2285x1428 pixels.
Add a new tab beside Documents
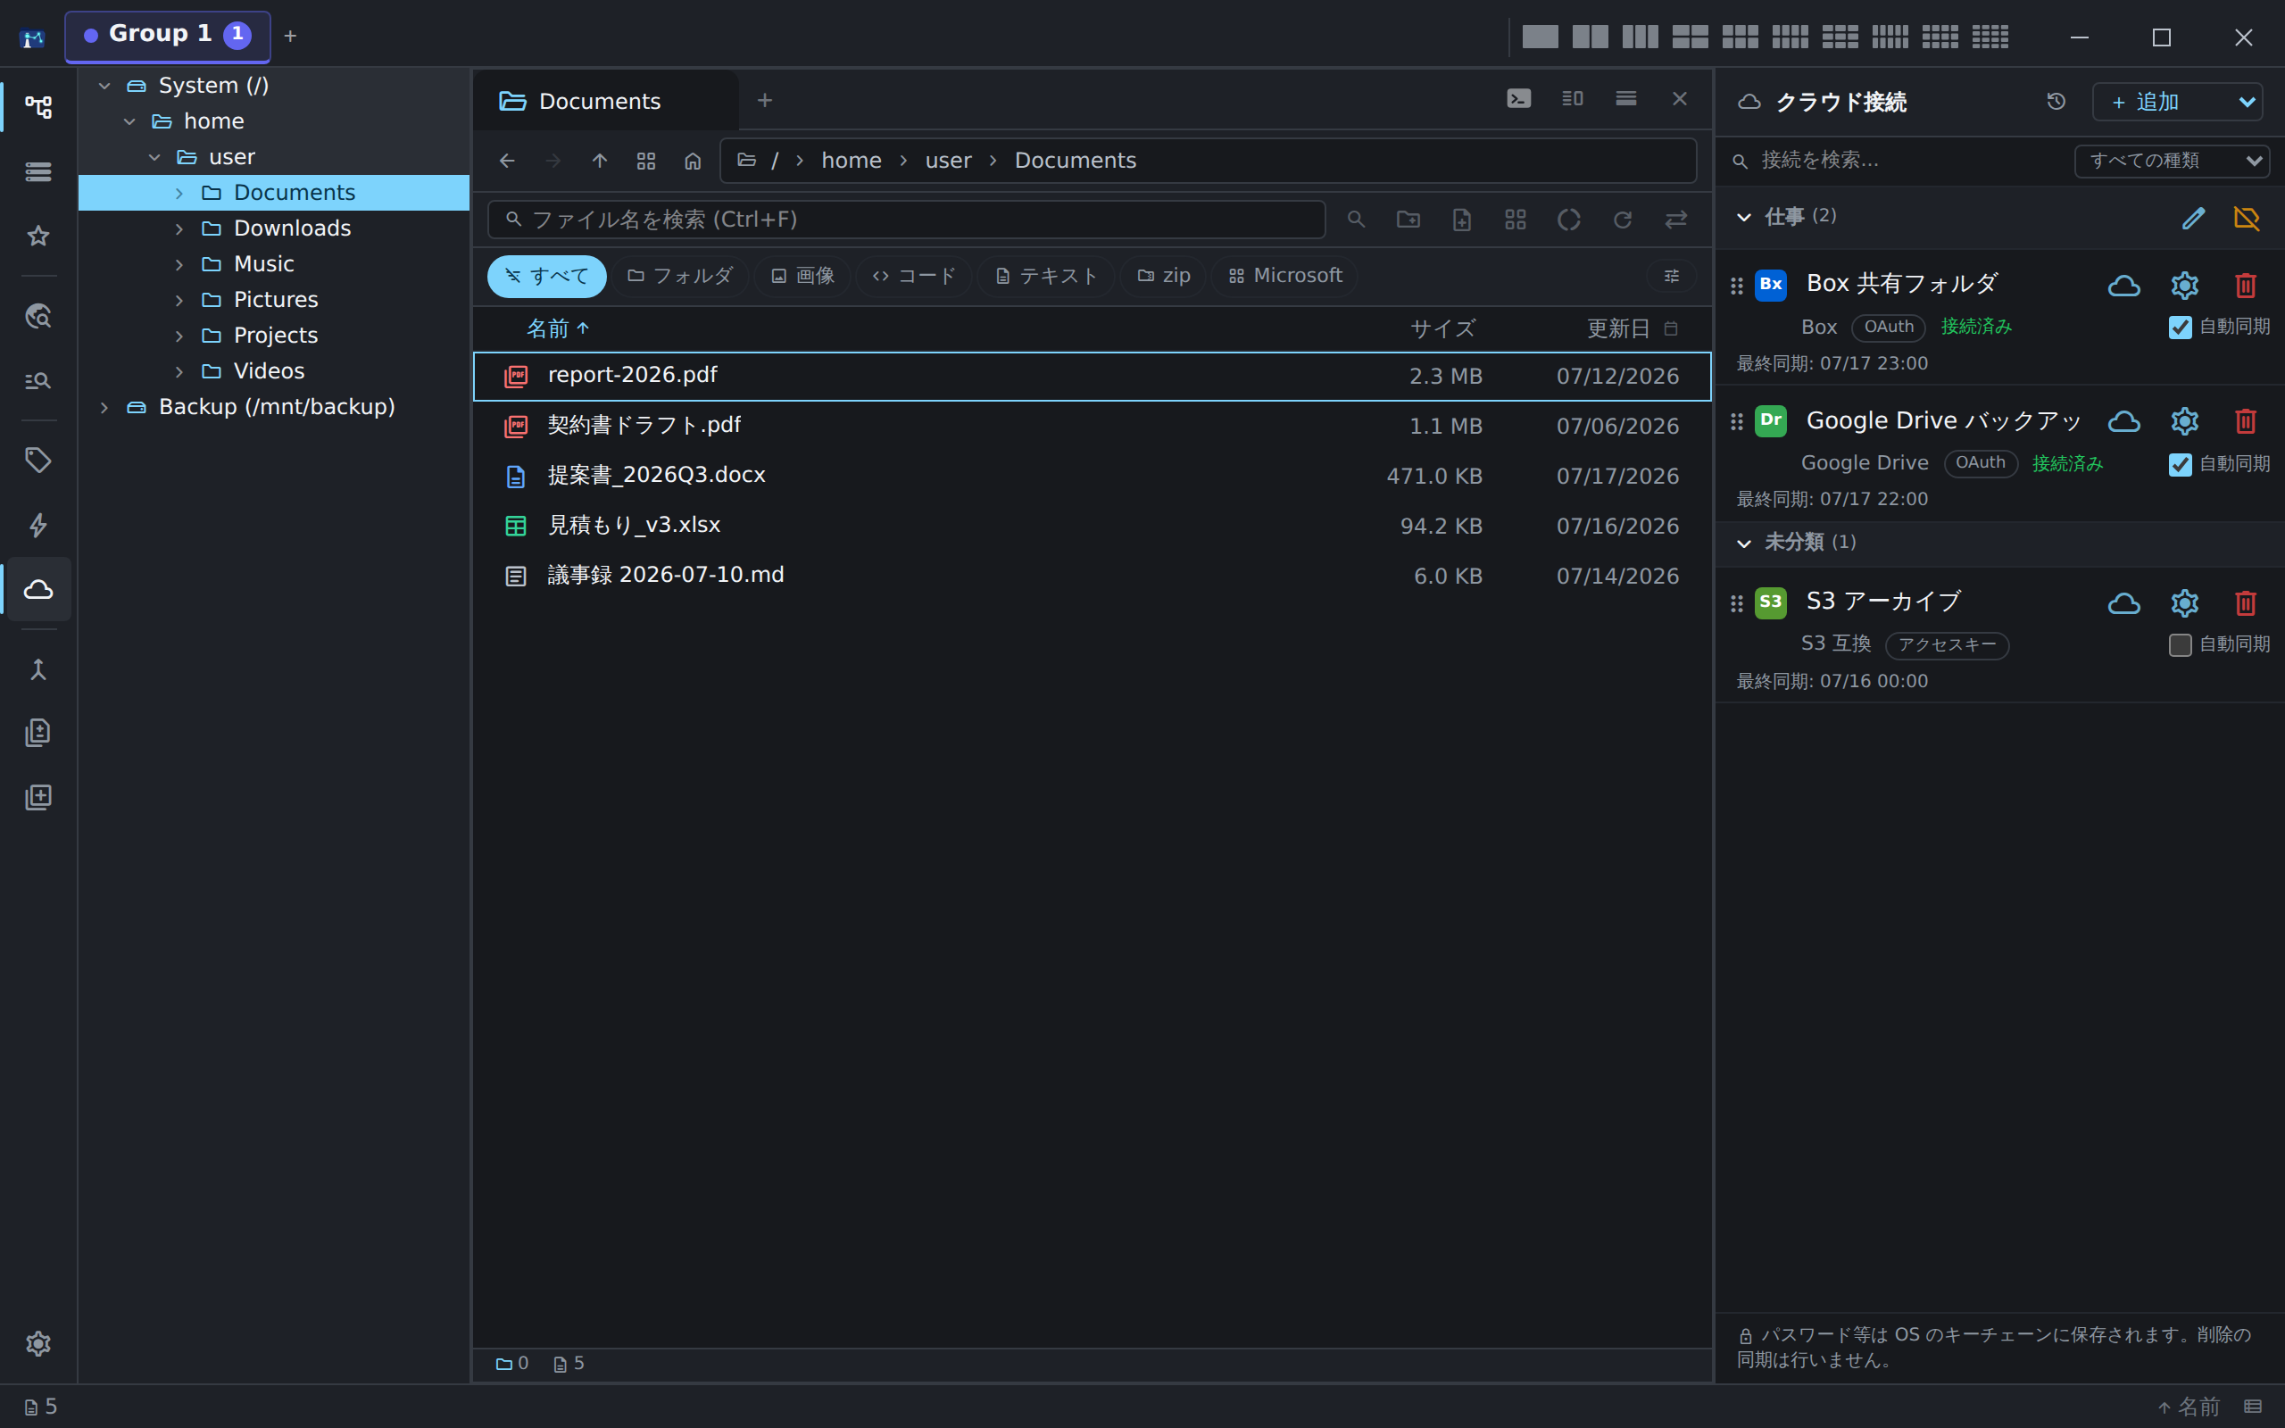765,100
